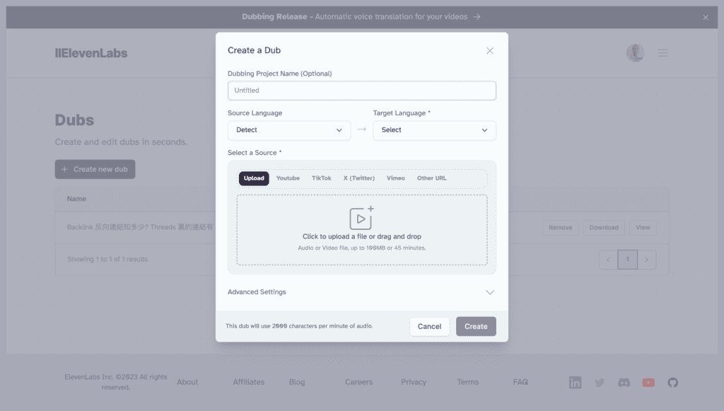Download the Backlink dub
The height and width of the screenshot is (411, 724).
(x=604, y=228)
